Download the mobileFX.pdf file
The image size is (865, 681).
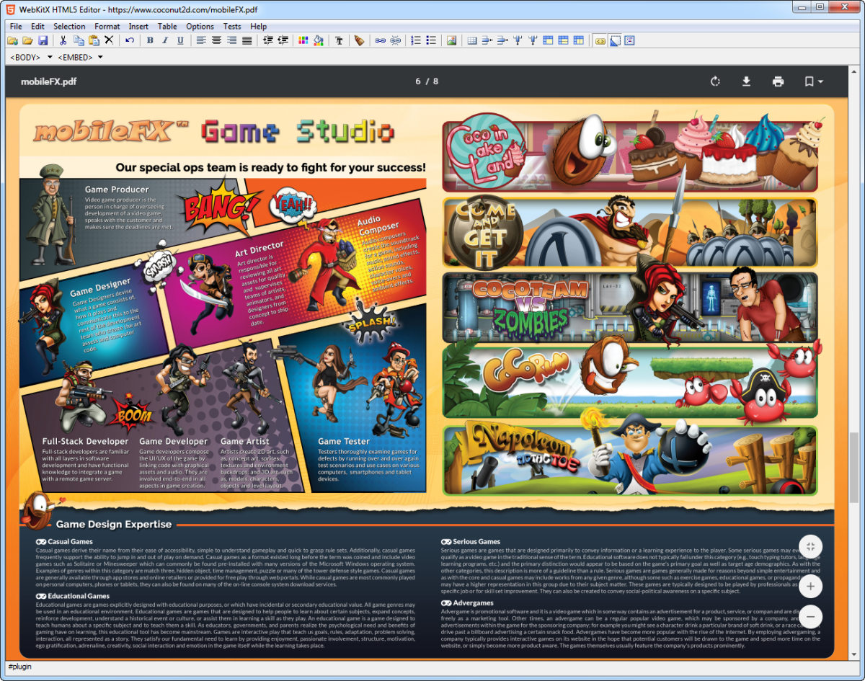tap(747, 81)
